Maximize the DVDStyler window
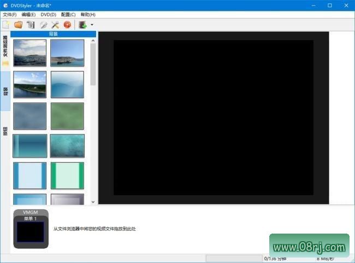 (330, 5)
